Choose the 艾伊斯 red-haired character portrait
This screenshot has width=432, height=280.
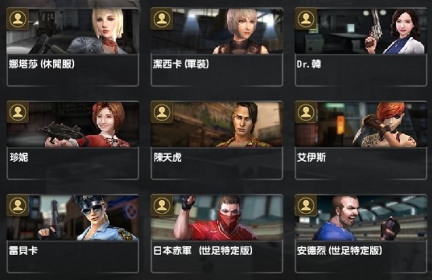point(361,124)
